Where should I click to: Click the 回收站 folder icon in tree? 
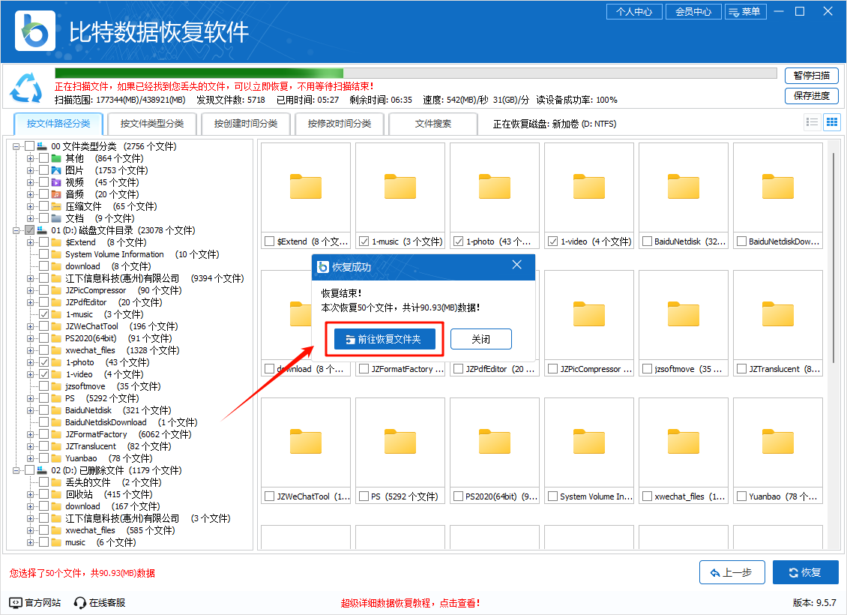56,494
